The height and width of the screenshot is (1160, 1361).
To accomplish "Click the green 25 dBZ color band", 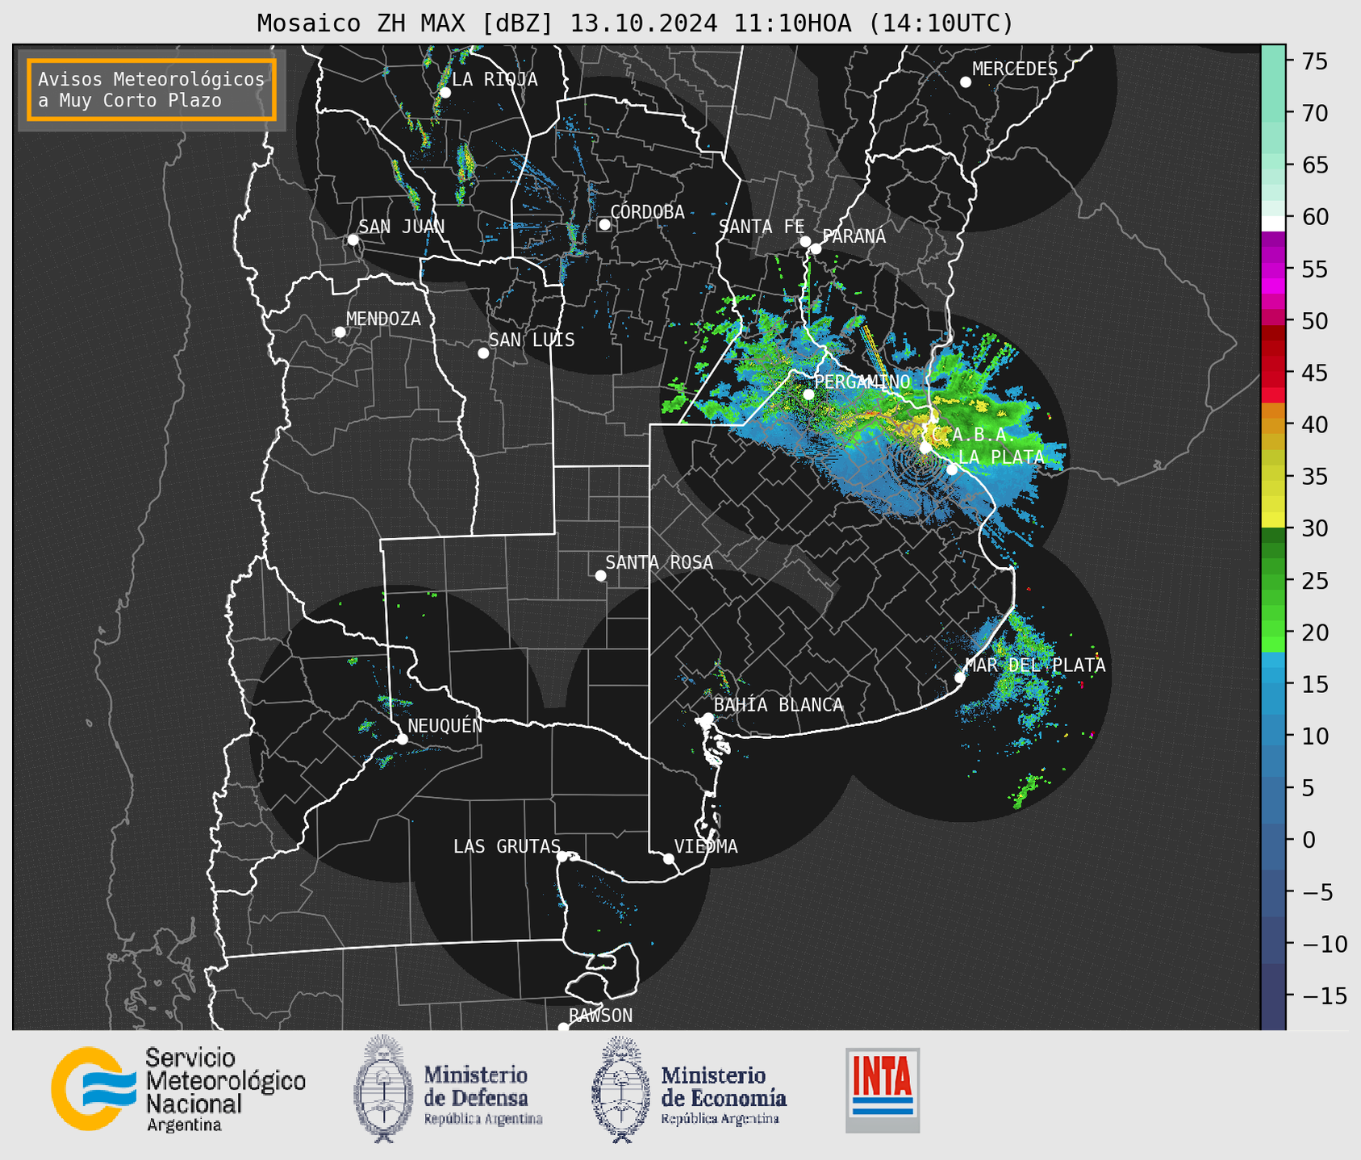I will click(x=1273, y=580).
